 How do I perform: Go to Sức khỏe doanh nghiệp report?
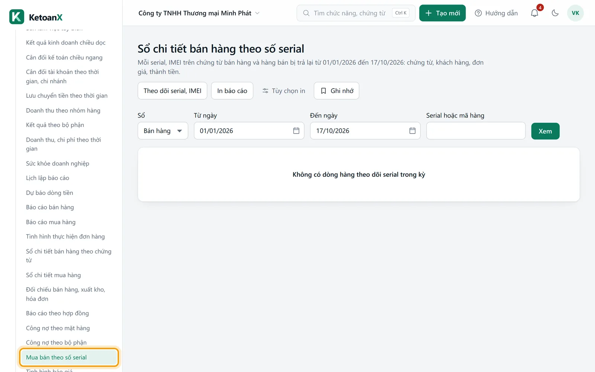58,163
